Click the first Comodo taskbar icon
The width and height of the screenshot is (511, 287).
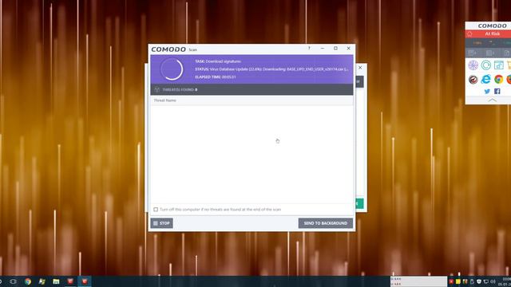pyautogui.click(x=70, y=281)
